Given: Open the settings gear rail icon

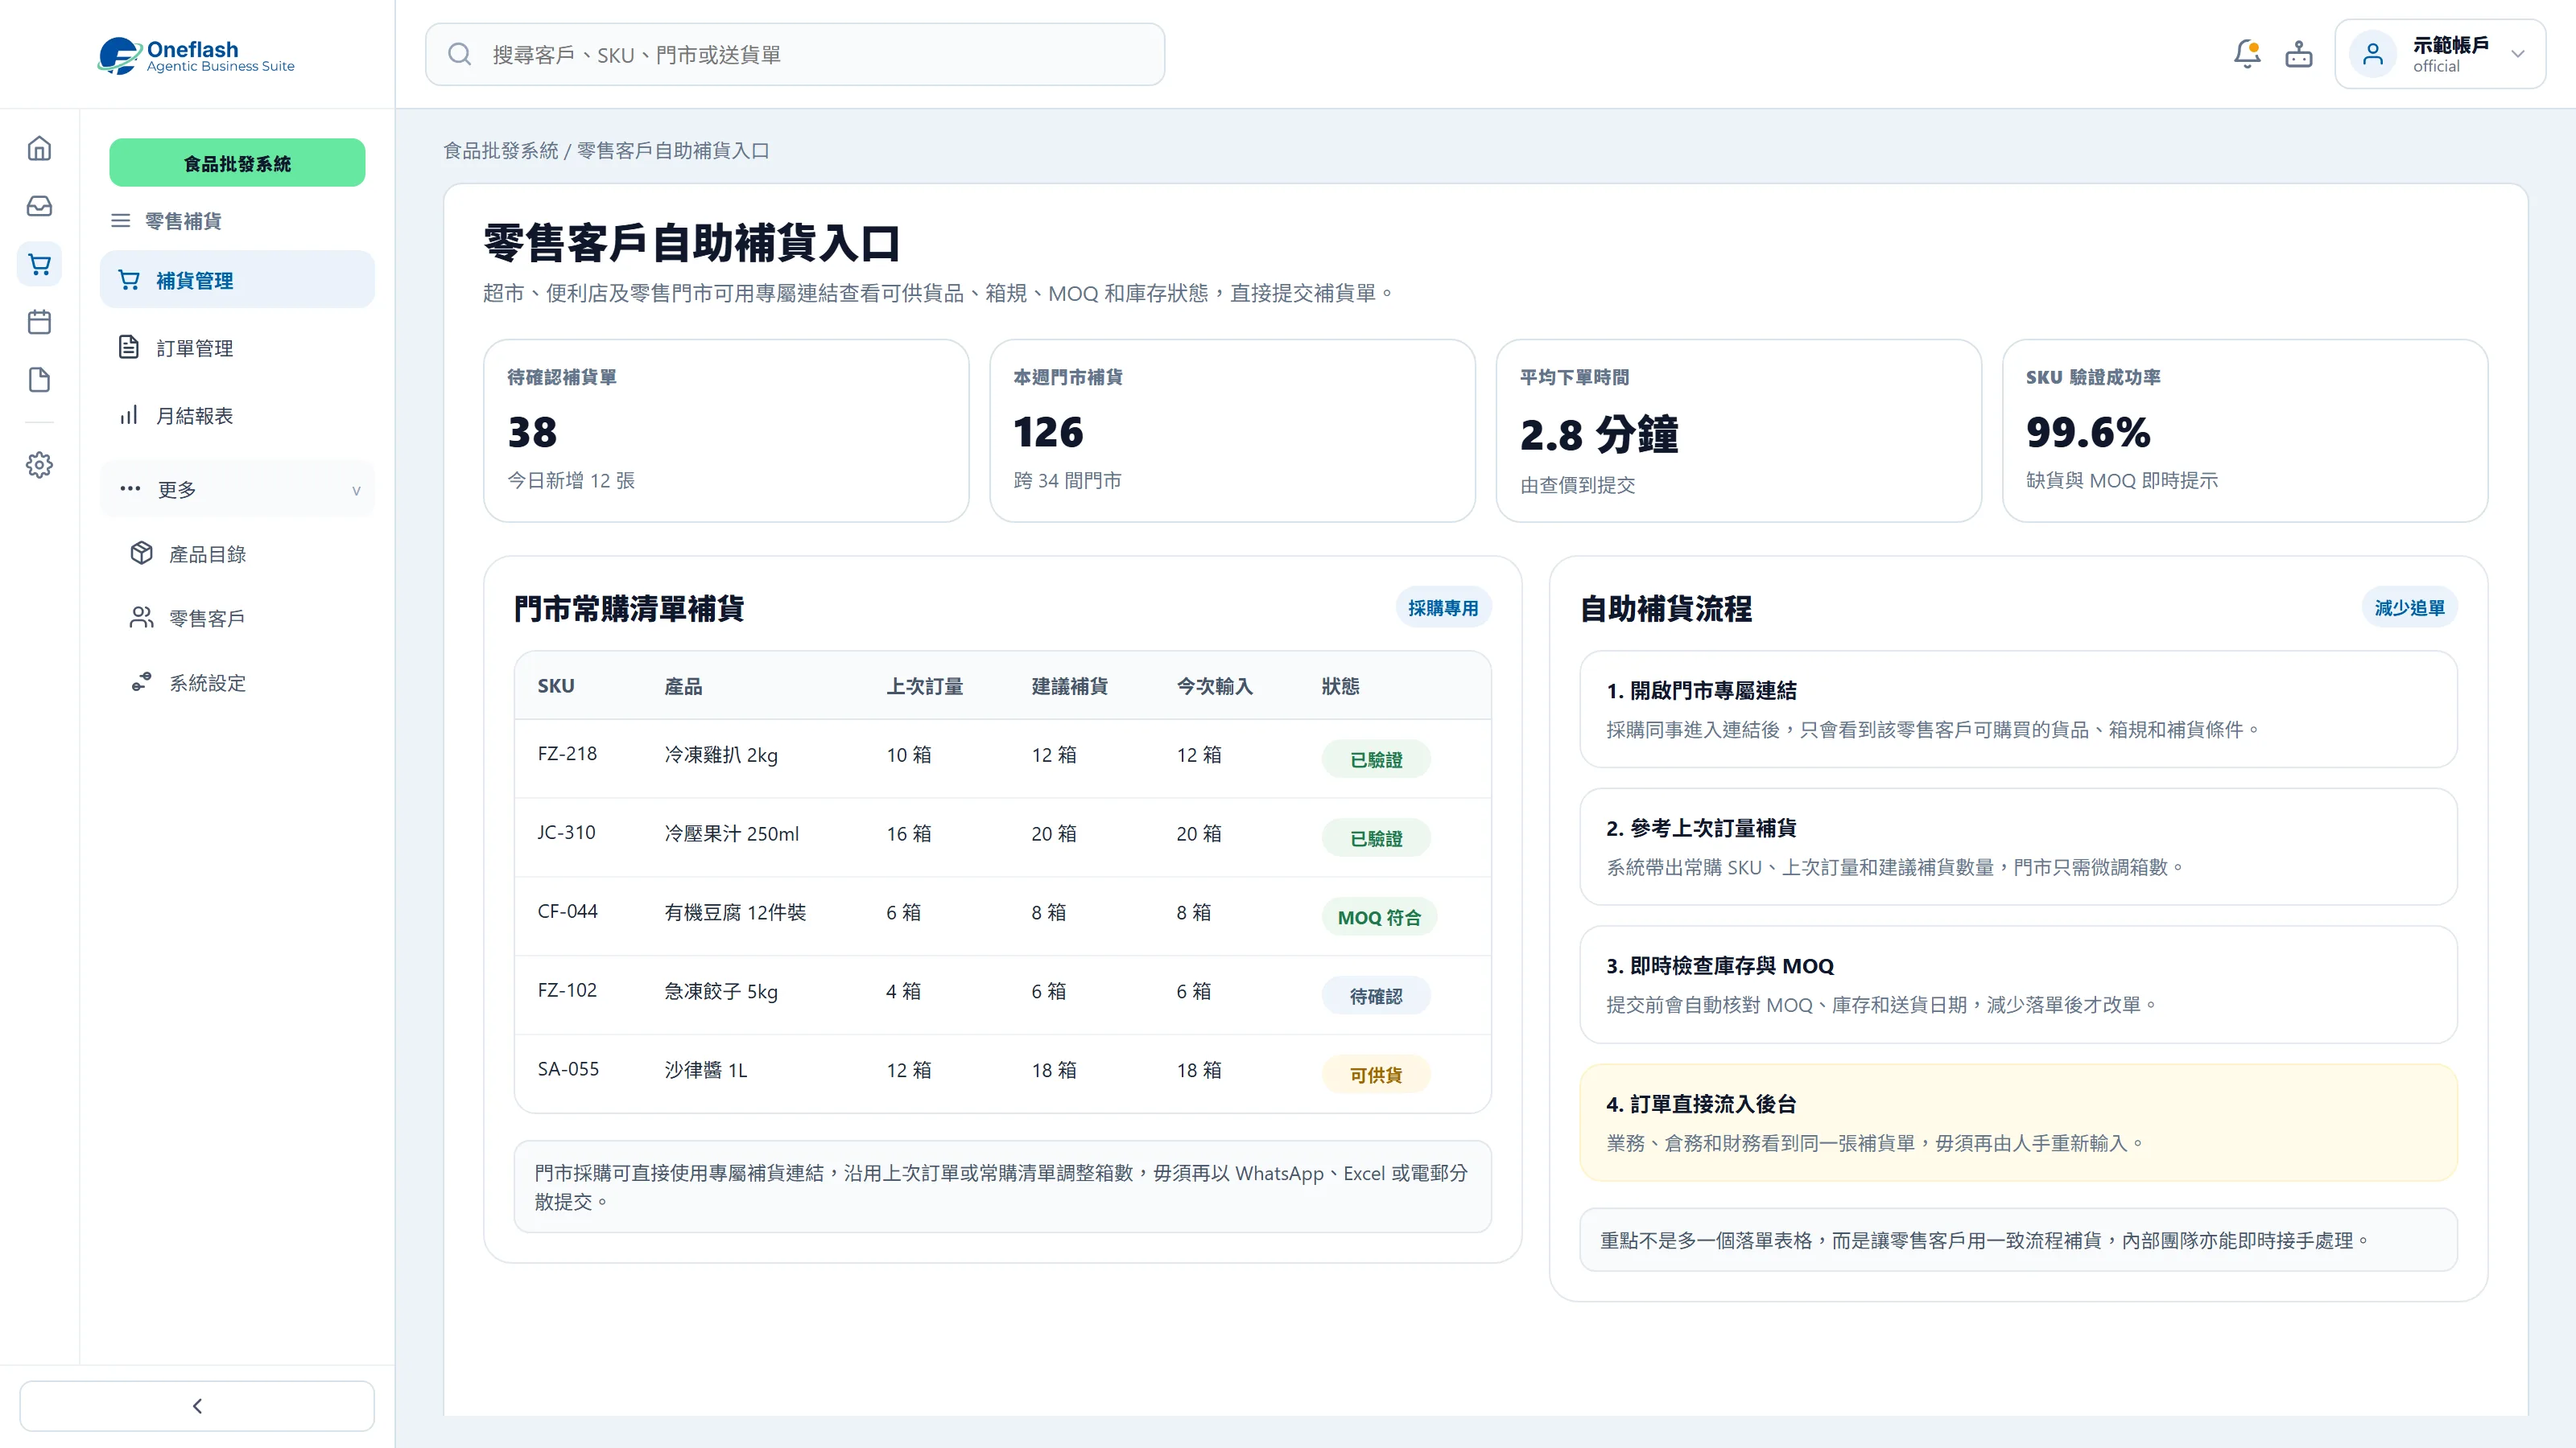Looking at the screenshot, I should coord(39,465).
